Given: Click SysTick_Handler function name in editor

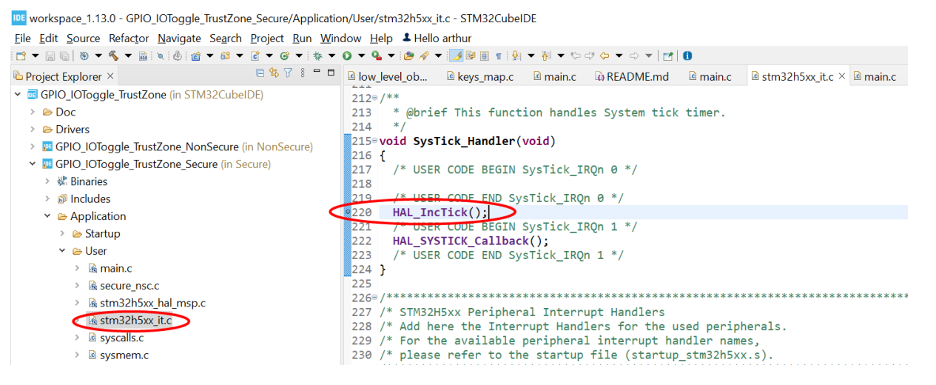Looking at the screenshot, I should click(x=463, y=141).
